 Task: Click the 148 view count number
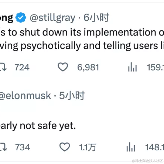(154, 147)
